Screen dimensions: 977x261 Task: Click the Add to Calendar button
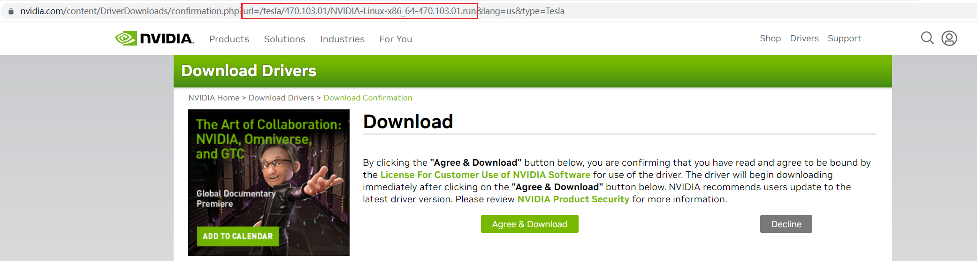[x=237, y=236]
